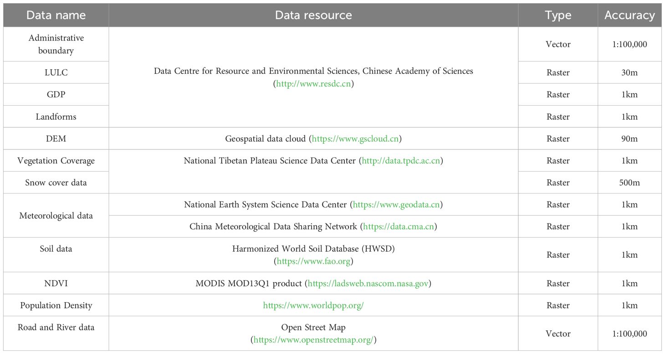Click the "30m" accuracy value
The image size is (665, 354).
click(629, 72)
